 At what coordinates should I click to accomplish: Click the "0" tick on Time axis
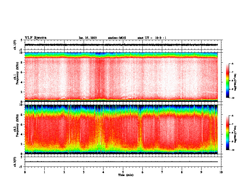(x=25, y=172)
